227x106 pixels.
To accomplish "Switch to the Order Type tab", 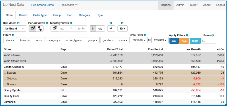I will (x=40, y=15).
